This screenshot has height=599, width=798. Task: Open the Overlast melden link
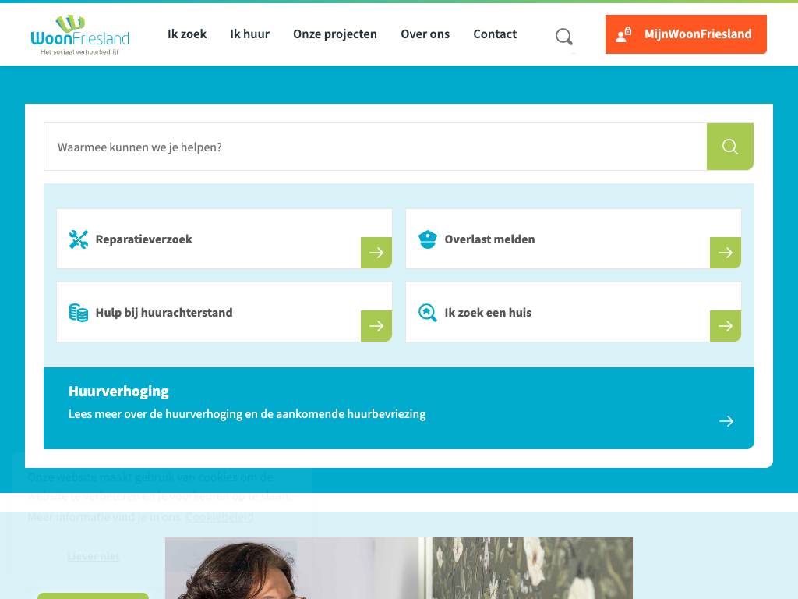click(x=573, y=239)
